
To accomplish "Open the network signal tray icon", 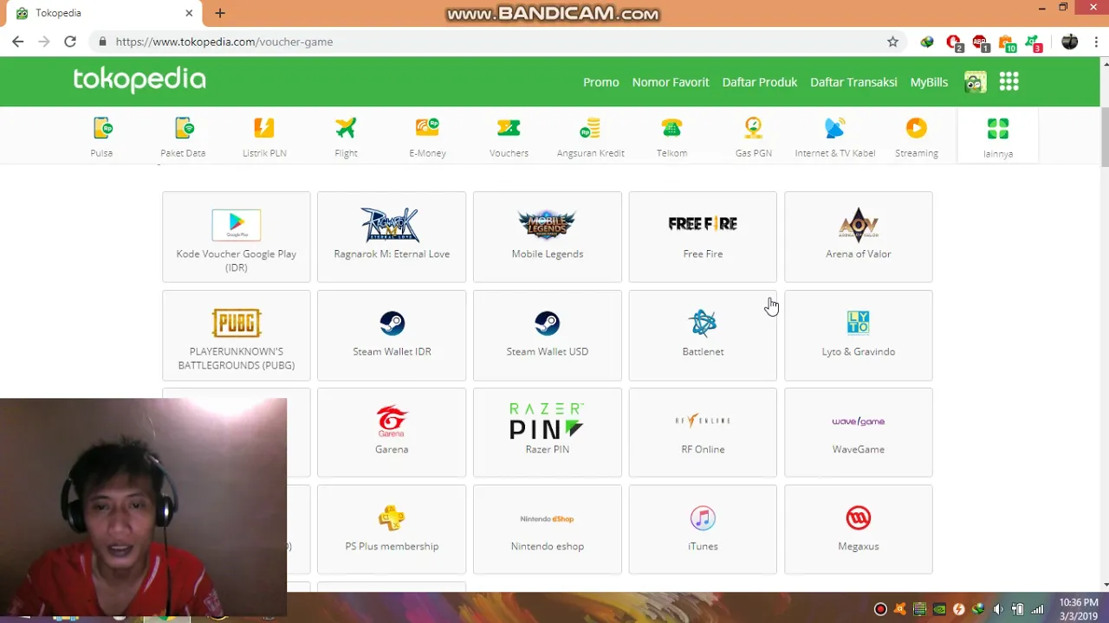I will click(x=1037, y=609).
